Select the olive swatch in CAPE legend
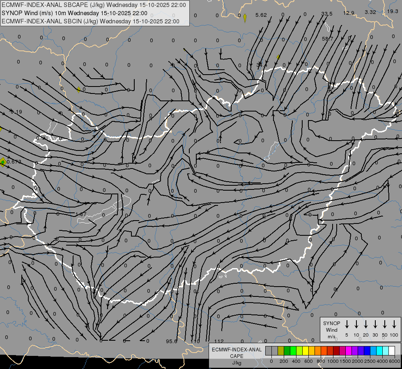This screenshot has width=402, height=369. 281,351
